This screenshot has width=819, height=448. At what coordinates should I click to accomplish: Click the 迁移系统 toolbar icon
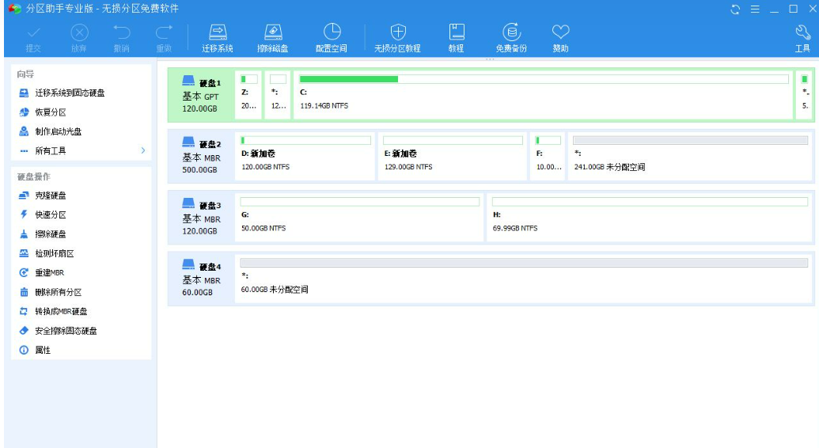coord(217,32)
